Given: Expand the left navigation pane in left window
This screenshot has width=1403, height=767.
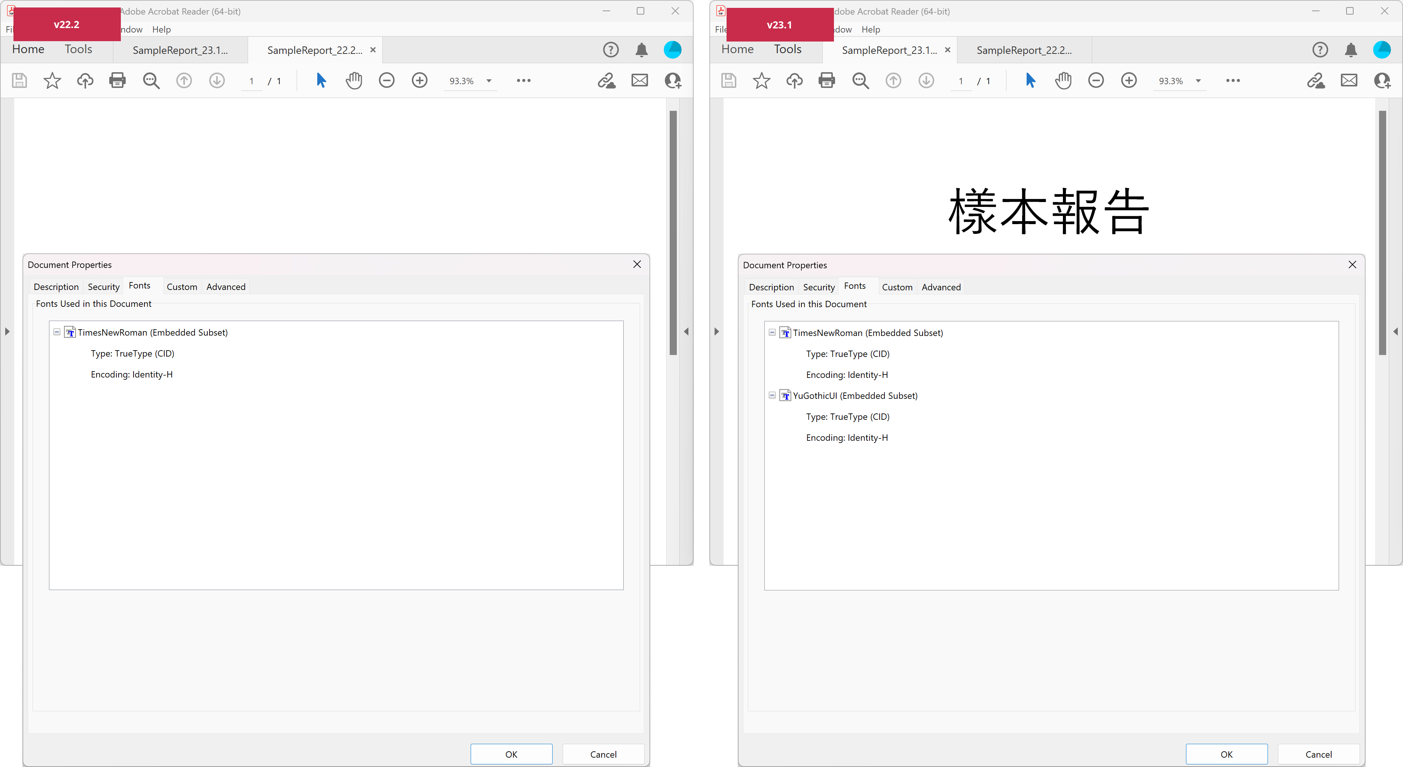Looking at the screenshot, I should 7,332.
